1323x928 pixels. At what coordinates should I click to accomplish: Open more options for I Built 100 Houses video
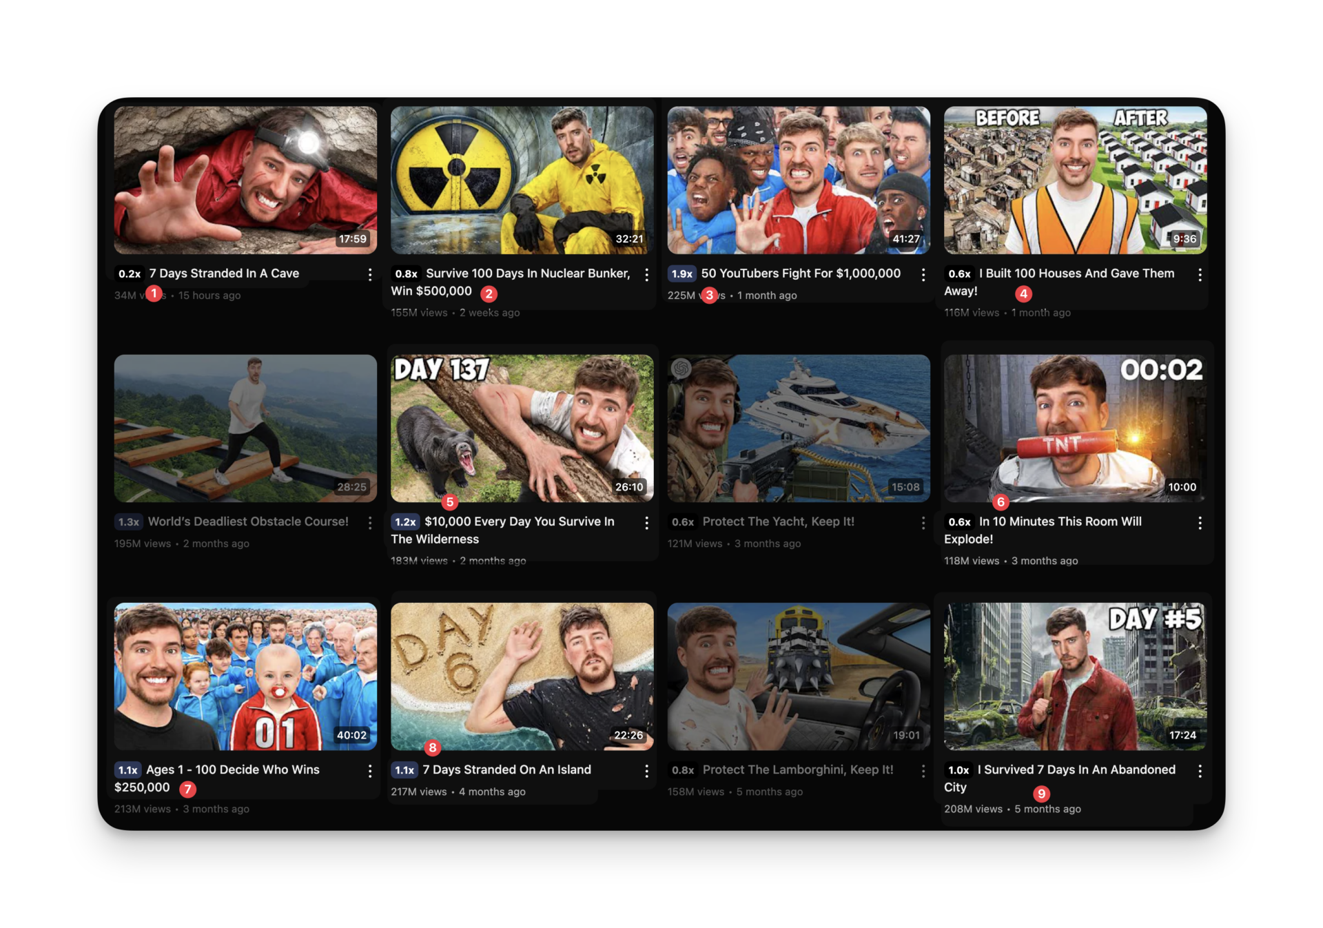click(x=1200, y=275)
